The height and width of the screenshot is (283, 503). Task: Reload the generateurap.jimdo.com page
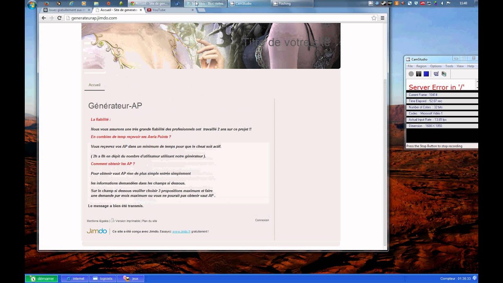[x=59, y=18]
